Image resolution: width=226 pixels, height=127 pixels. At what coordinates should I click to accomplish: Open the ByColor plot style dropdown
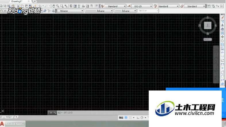tap(148, 11)
